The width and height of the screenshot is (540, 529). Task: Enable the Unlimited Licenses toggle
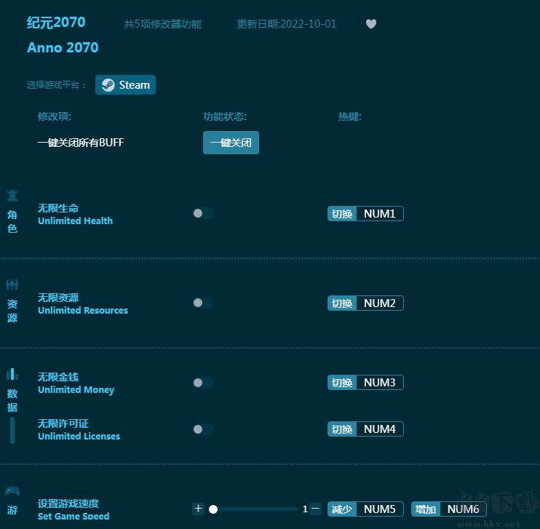[x=202, y=429]
